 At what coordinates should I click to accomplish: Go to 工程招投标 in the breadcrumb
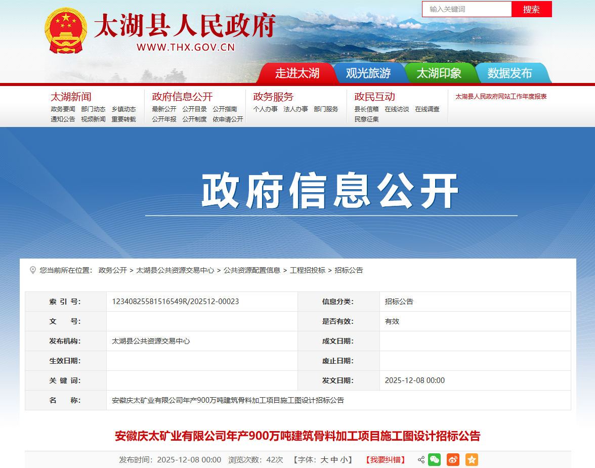(308, 270)
